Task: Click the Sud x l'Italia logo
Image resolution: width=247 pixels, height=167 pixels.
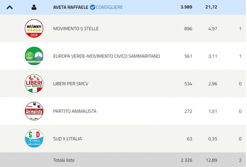Action: (34, 139)
